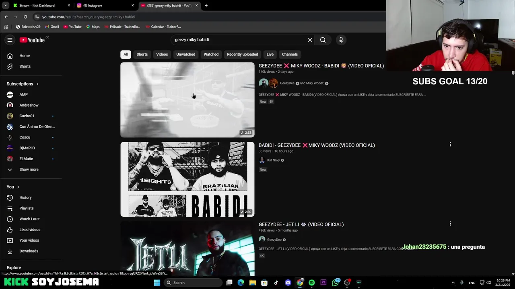Open the Calendar - TrainerRo bookmark
515x289 pixels.
point(163,27)
